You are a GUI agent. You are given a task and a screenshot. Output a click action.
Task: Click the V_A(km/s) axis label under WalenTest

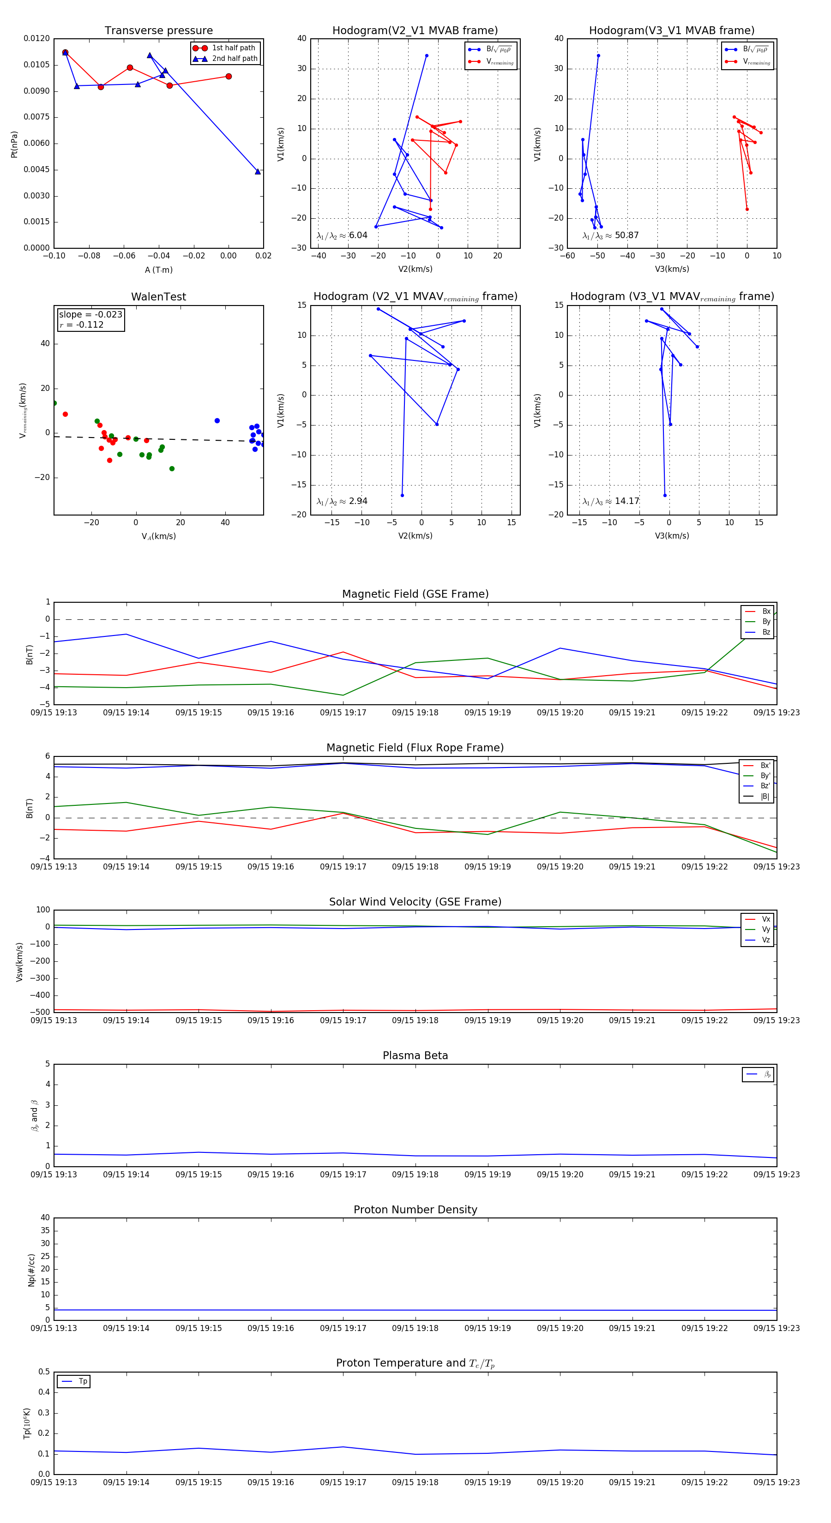(x=158, y=536)
